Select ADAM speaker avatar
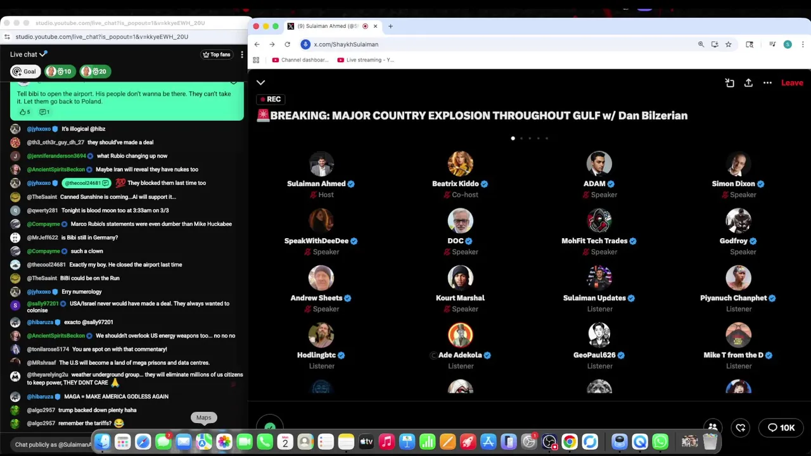This screenshot has height=456, width=811. tap(599, 163)
